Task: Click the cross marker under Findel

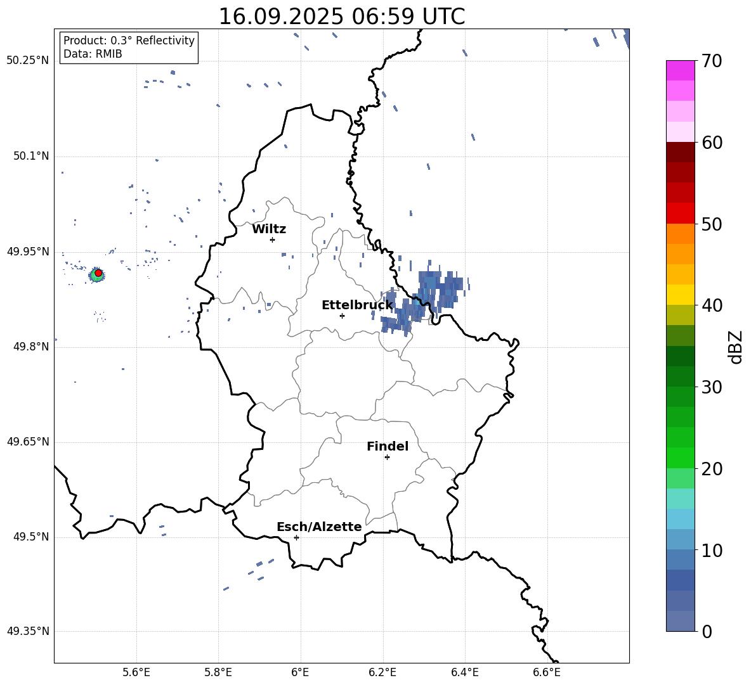Action: coord(387,458)
